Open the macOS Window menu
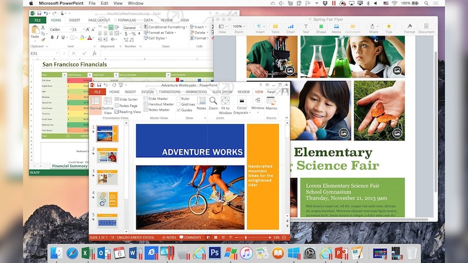Image resolution: width=468 pixels, height=263 pixels. [x=136, y=3]
